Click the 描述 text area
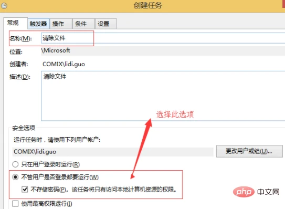The width and height of the screenshot is (285, 209). [163, 96]
